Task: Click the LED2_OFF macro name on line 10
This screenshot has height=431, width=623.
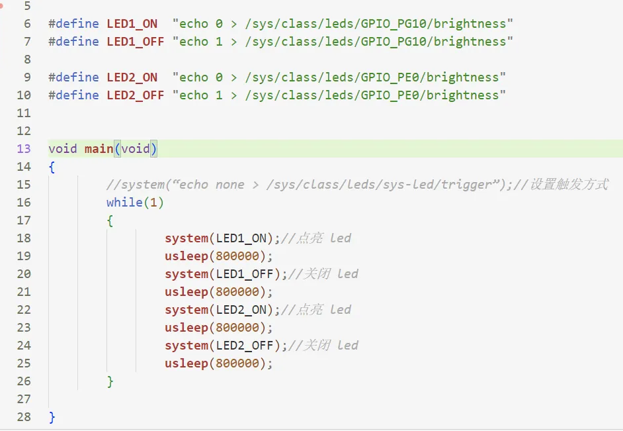Action: pos(135,95)
